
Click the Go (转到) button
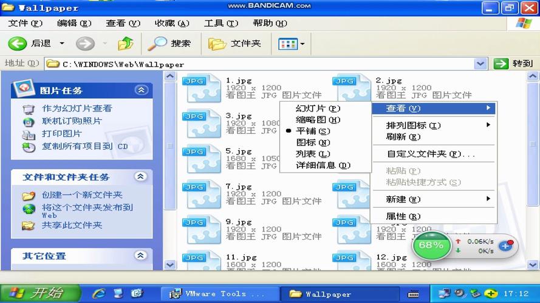click(x=514, y=64)
